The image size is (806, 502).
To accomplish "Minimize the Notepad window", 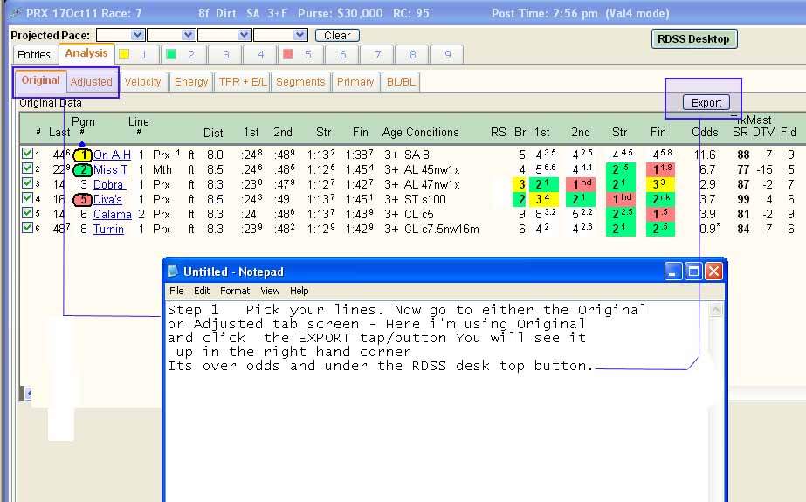I will (673, 272).
